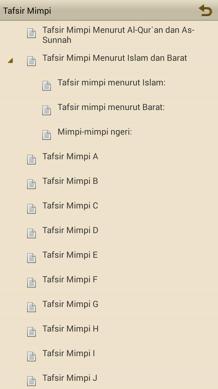Click the document icon for Tafsir Mimpi Menurut Al-Qur`an

[x=31, y=34]
